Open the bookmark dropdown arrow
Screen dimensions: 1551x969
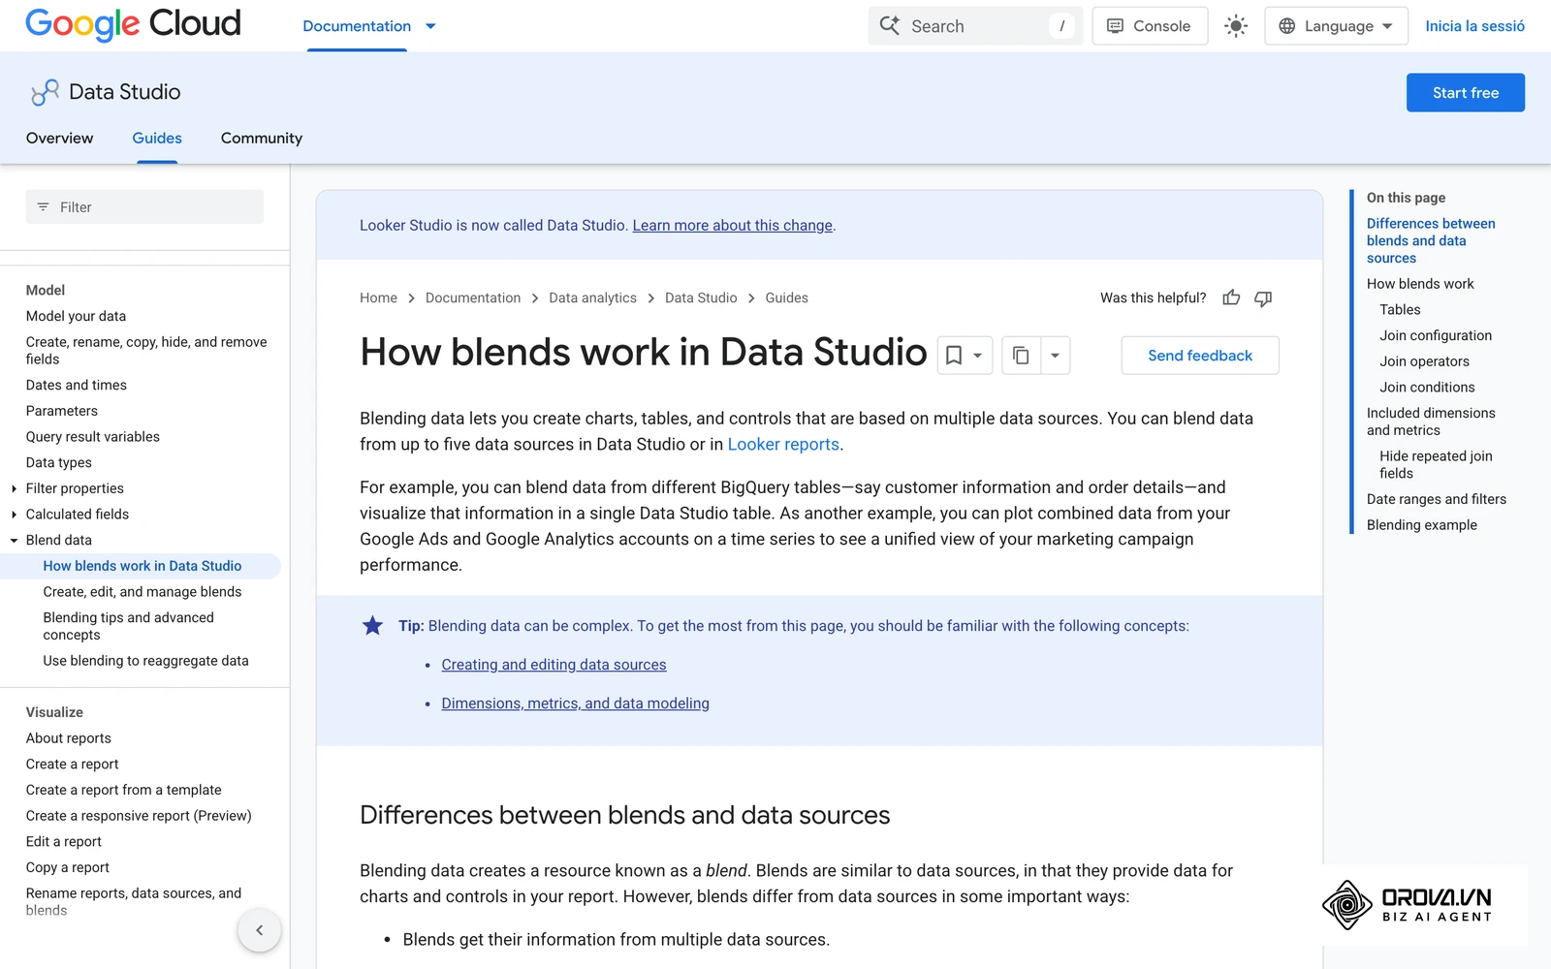pyautogui.click(x=978, y=356)
